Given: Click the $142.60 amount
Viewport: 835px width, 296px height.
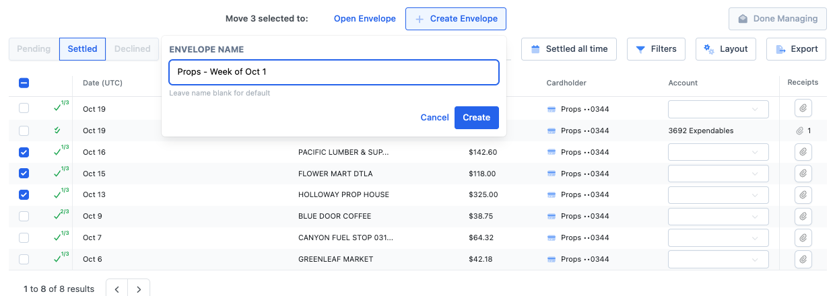Looking at the screenshot, I should [x=483, y=152].
